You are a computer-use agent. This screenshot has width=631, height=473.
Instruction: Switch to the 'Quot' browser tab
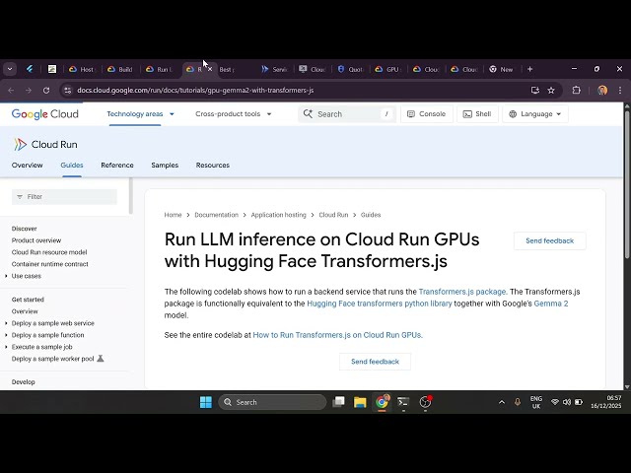click(351, 69)
